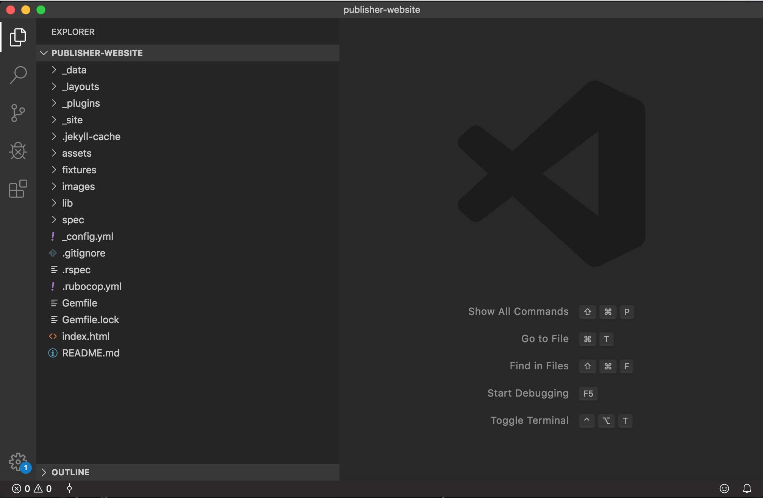Image resolution: width=763 pixels, height=498 pixels.
Task: Expand the _site folder
Action: coord(54,120)
